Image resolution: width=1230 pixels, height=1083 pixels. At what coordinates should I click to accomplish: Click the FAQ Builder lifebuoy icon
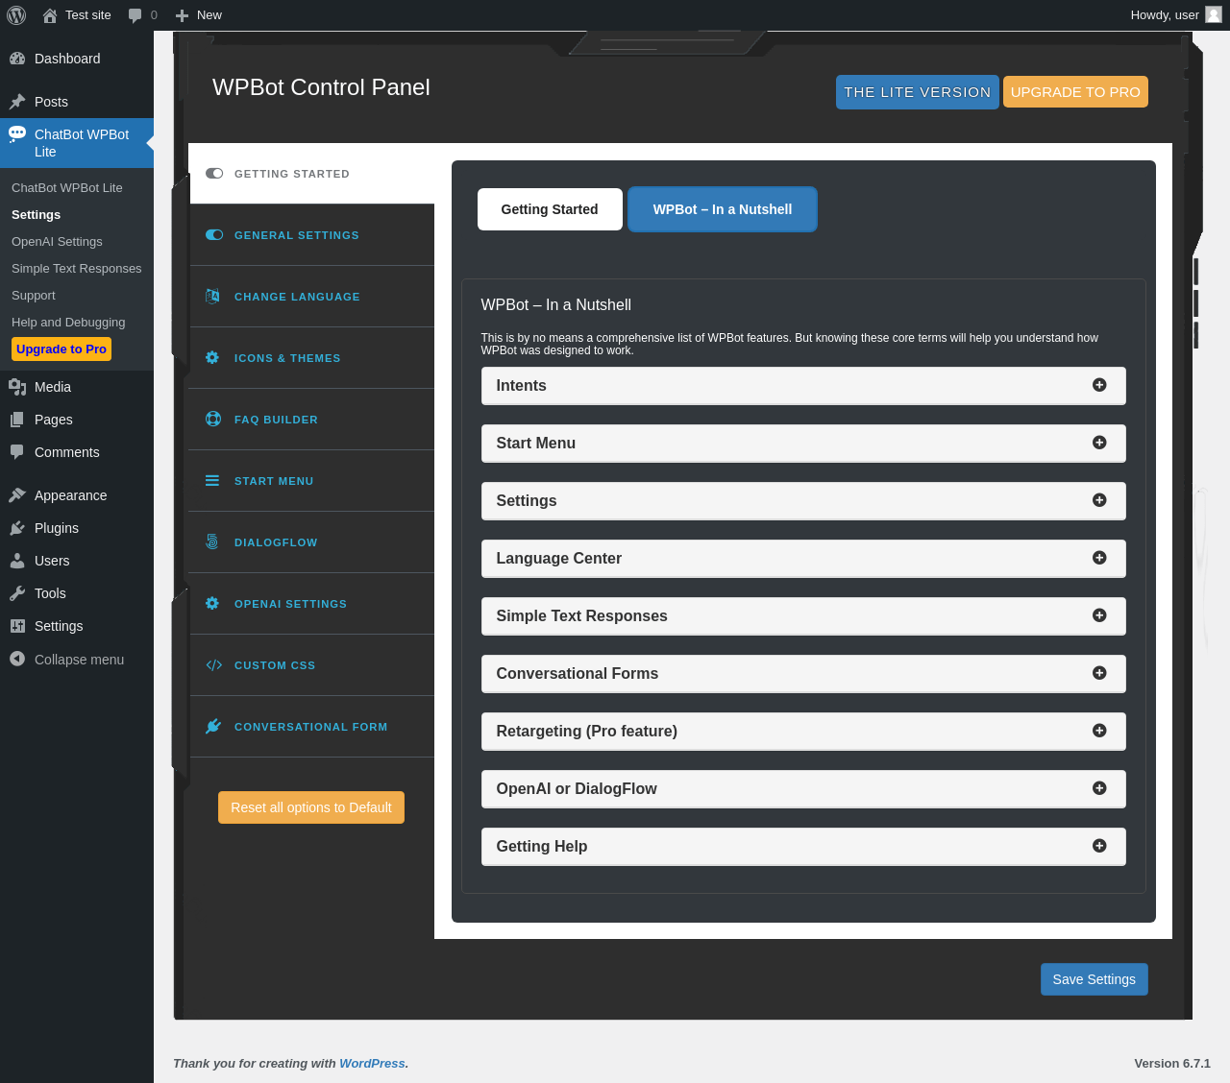pyautogui.click(x=213, y=419)
